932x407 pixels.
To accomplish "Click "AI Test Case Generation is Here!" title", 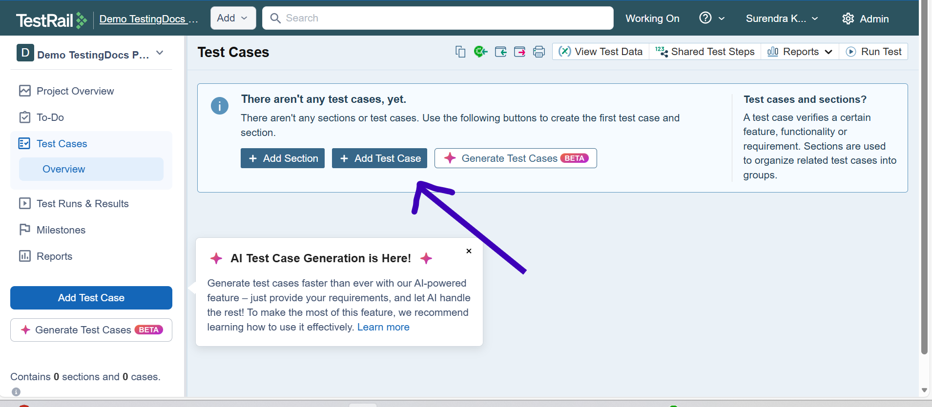I will (x=321, y=258).
